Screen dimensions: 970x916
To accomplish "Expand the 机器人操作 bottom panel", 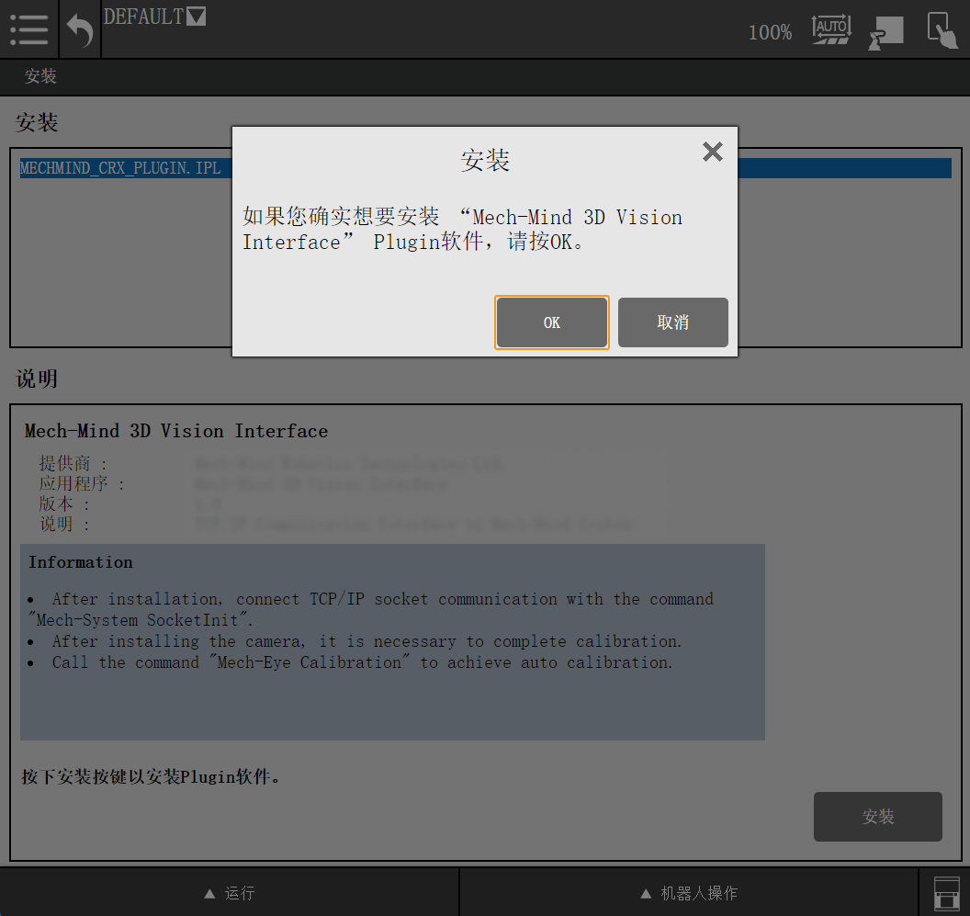I will pos(689,892).
